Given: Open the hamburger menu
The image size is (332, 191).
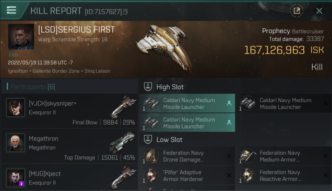Looking at the screenshot, I should click(11, 10).
